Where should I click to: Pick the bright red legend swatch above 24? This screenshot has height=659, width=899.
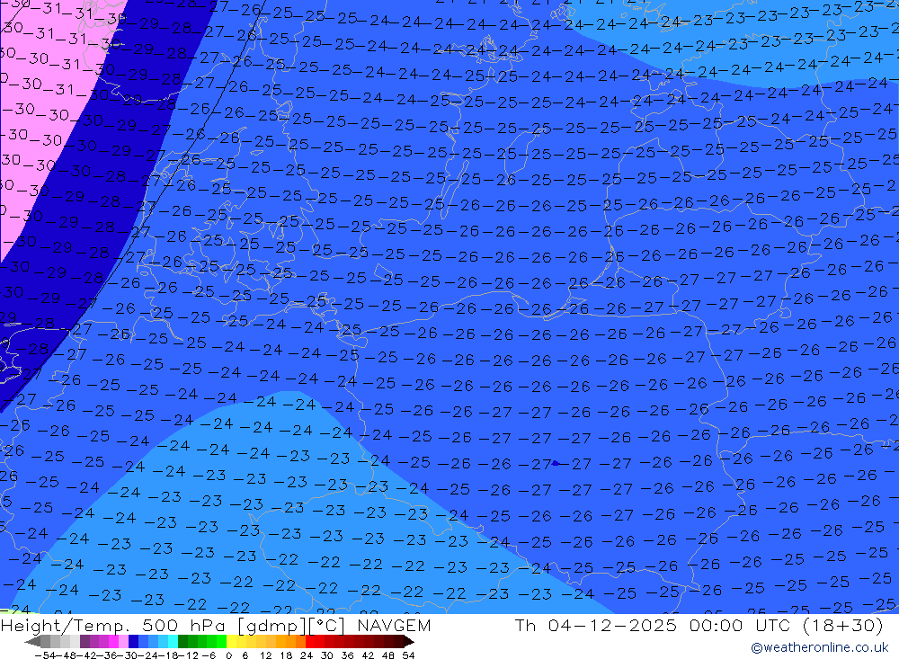point(310,641)
